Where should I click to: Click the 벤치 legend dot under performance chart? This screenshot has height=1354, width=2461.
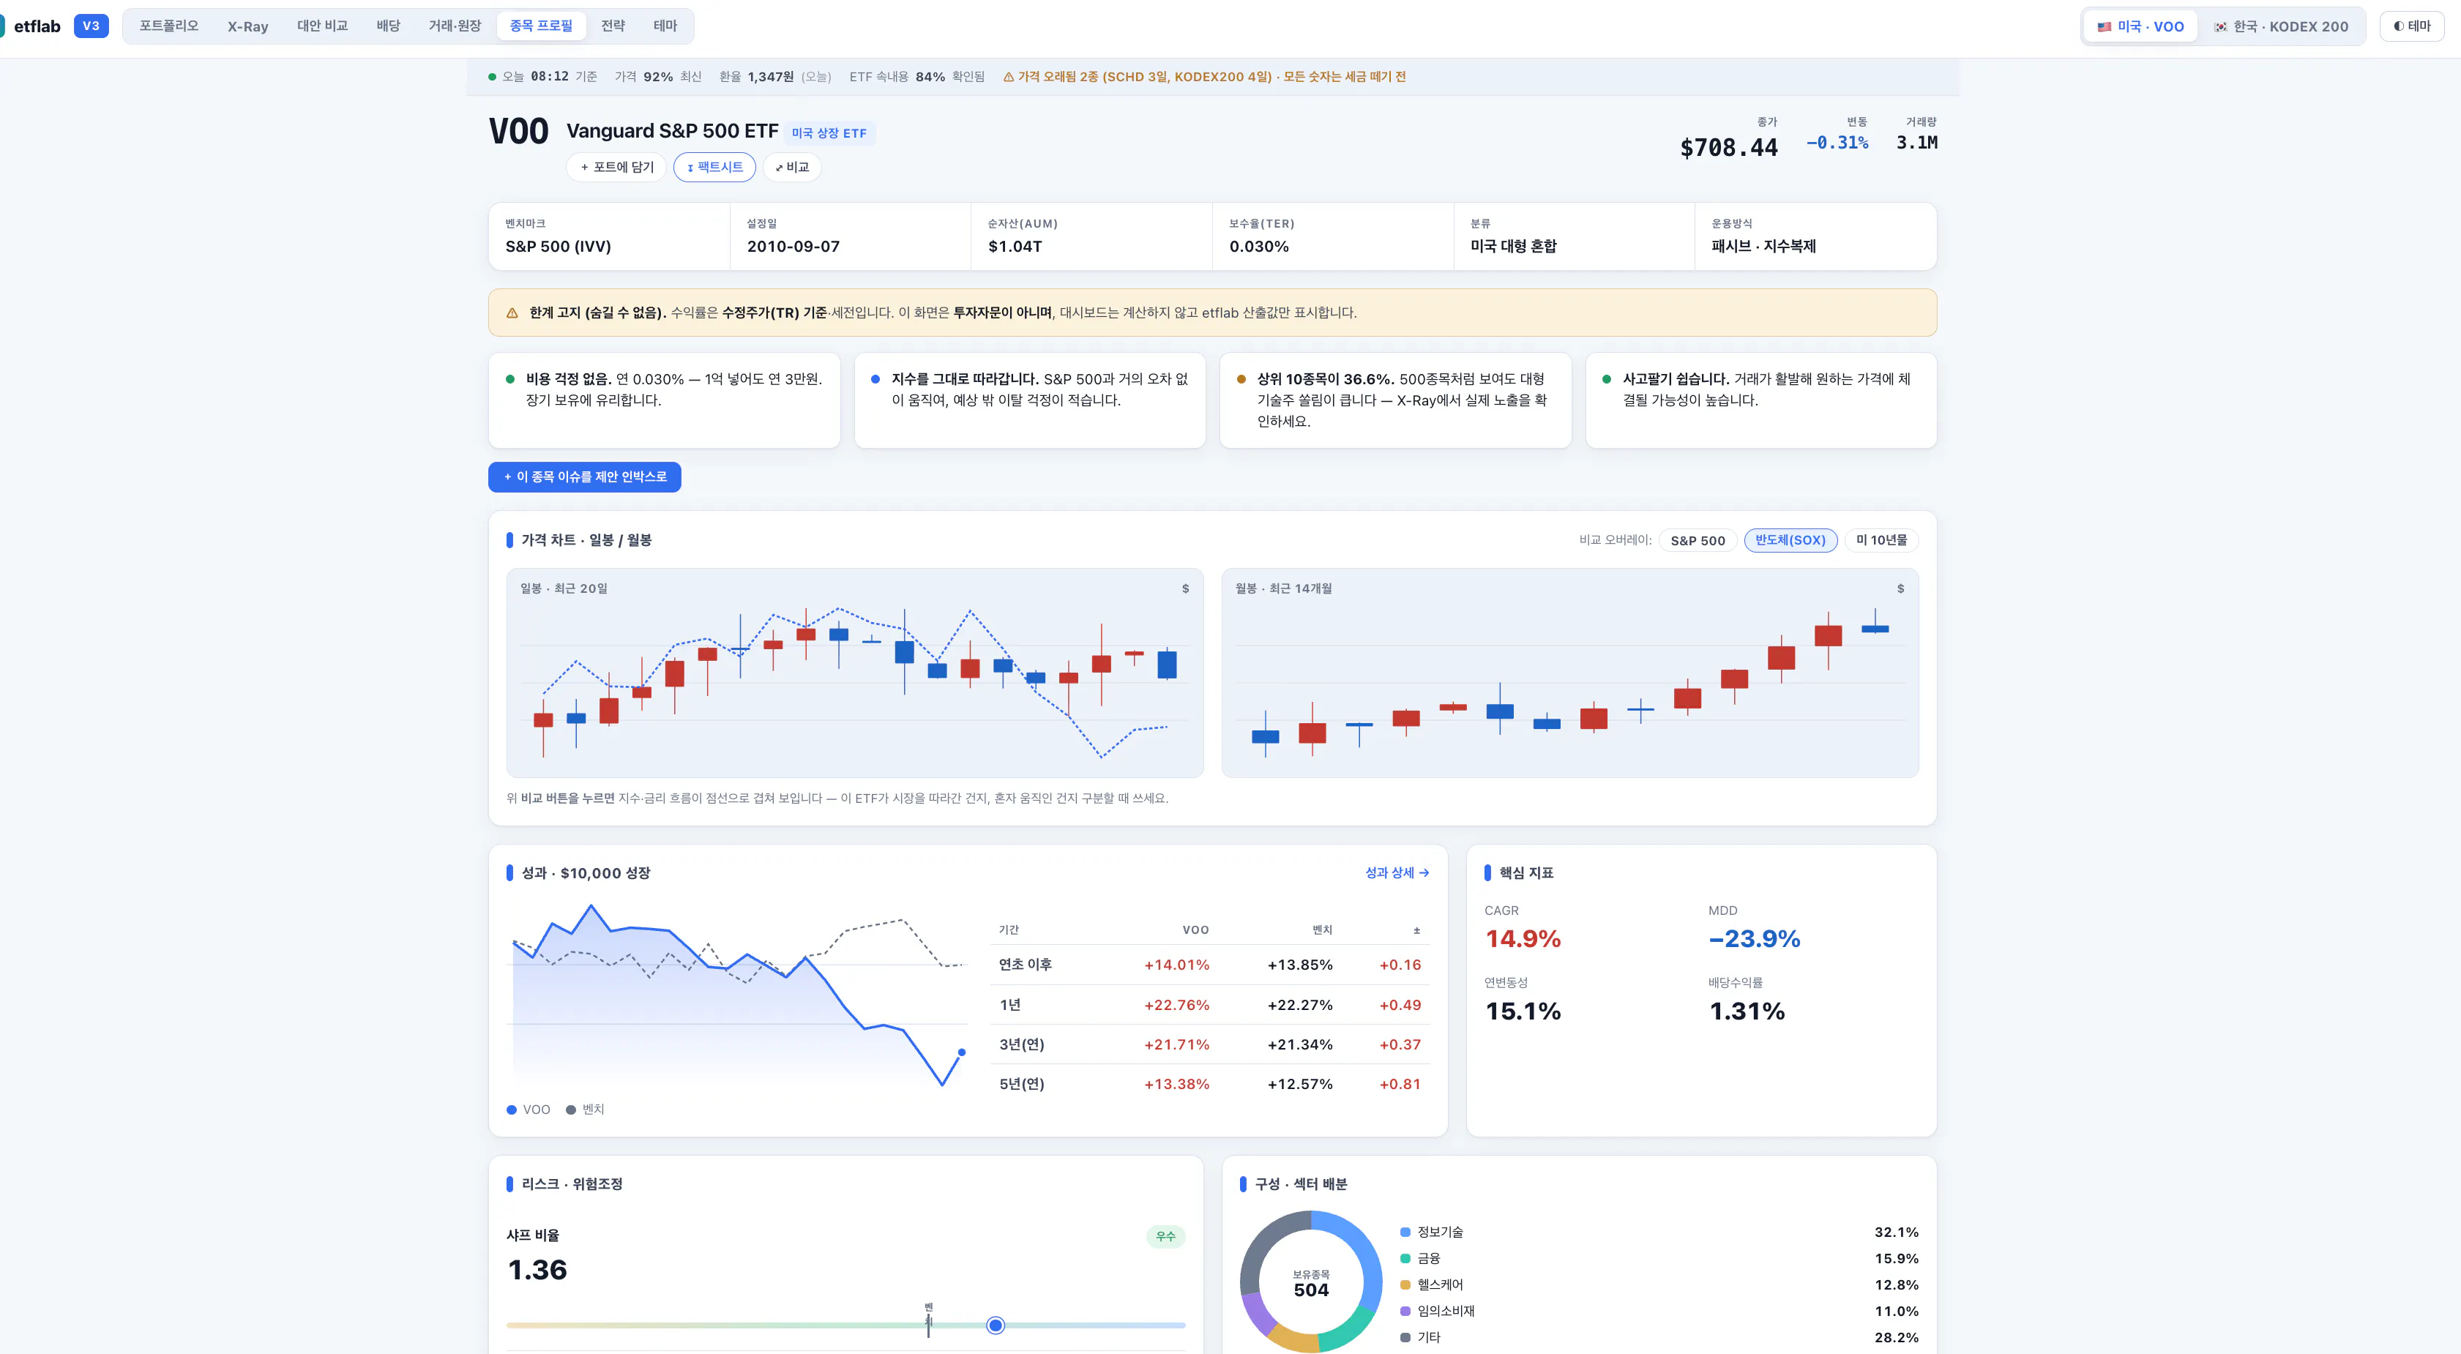coord(571,1110)
